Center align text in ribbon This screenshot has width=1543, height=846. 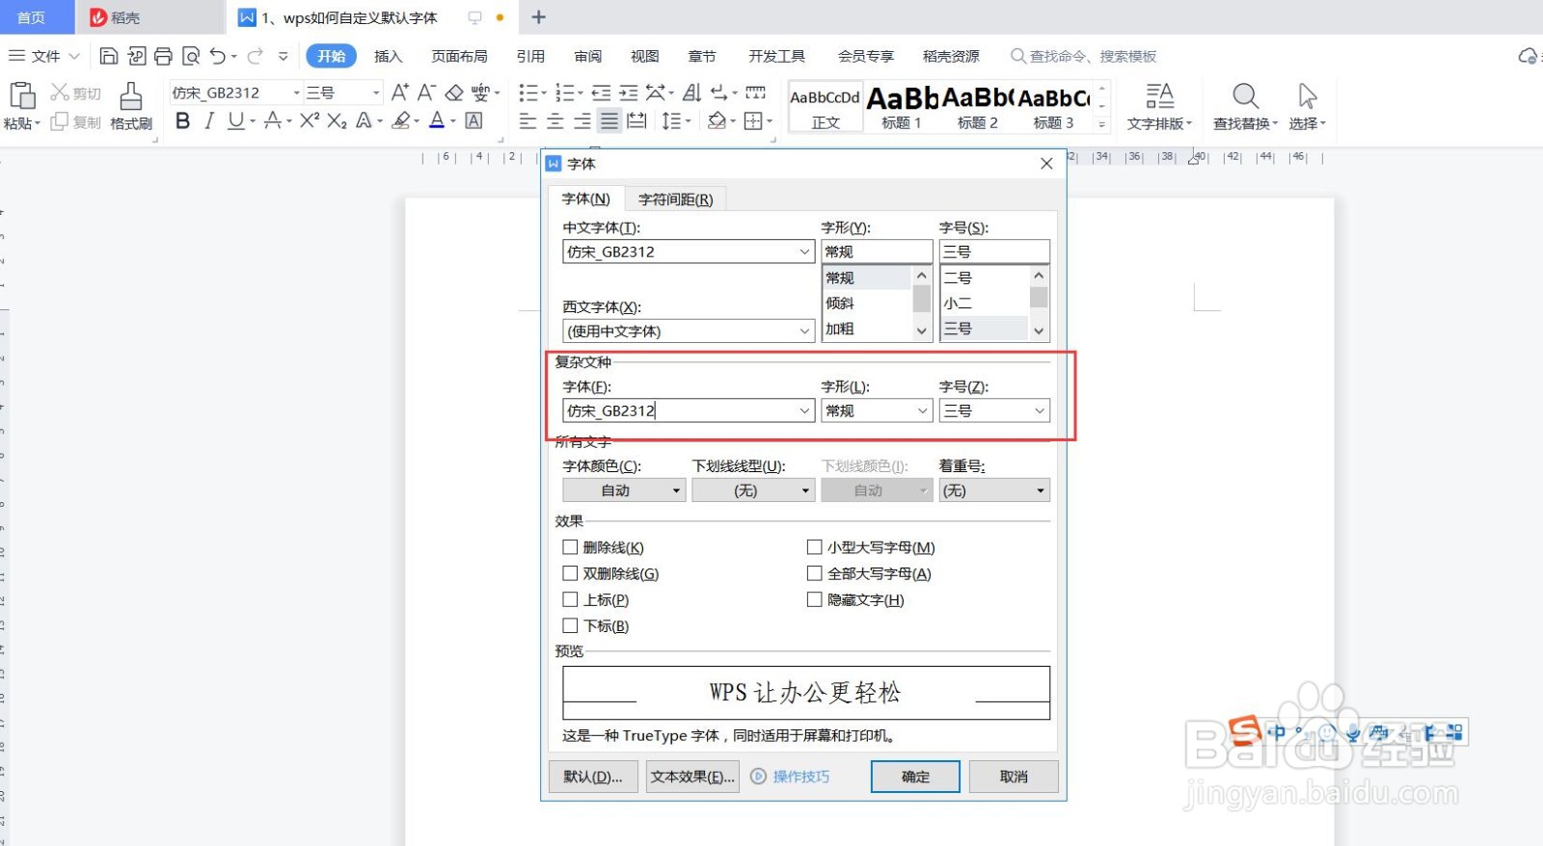click(555, 120)
